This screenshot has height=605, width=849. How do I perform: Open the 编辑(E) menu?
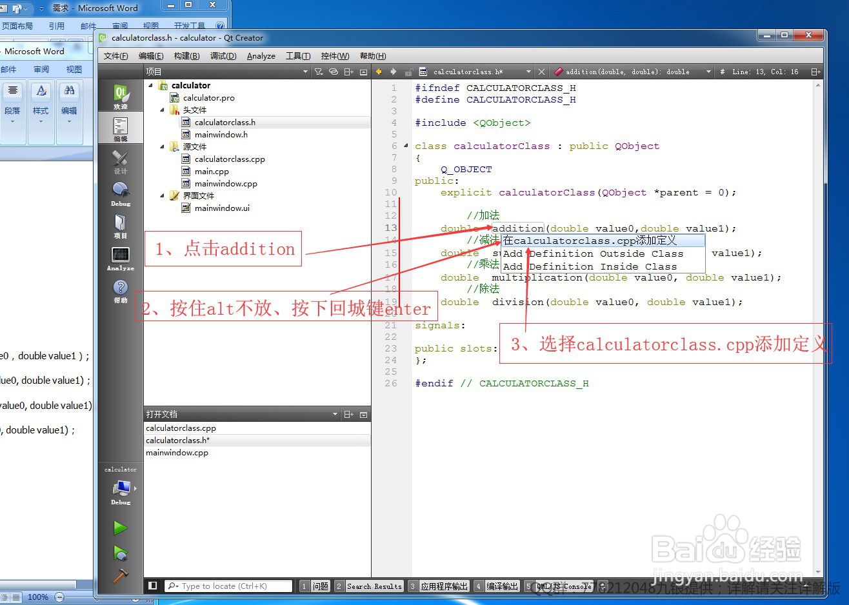click(151, 56)
